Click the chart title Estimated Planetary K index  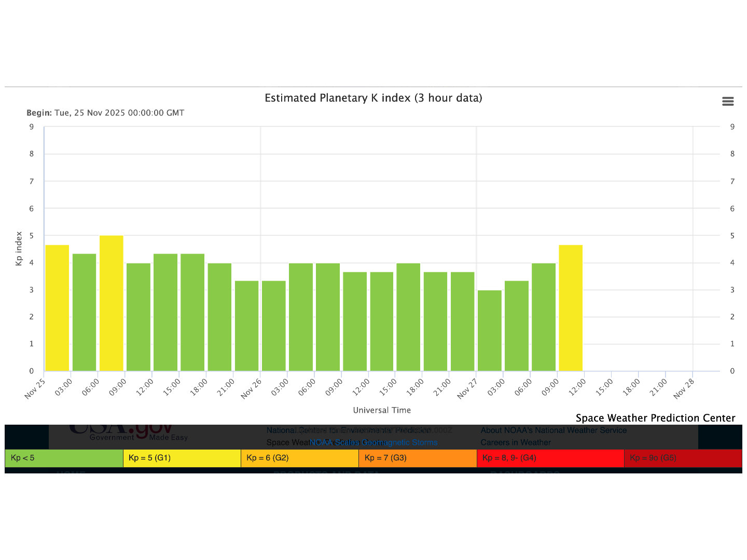pyautogui.click(x=374, y=98)
